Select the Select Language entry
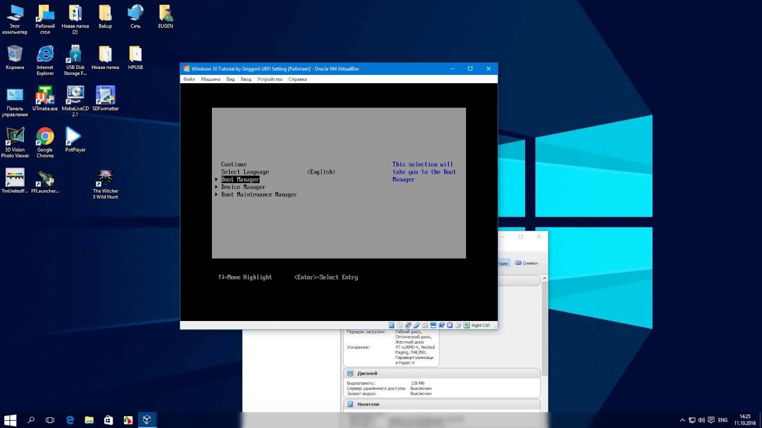The image size is (762, 428). (245, 172)
